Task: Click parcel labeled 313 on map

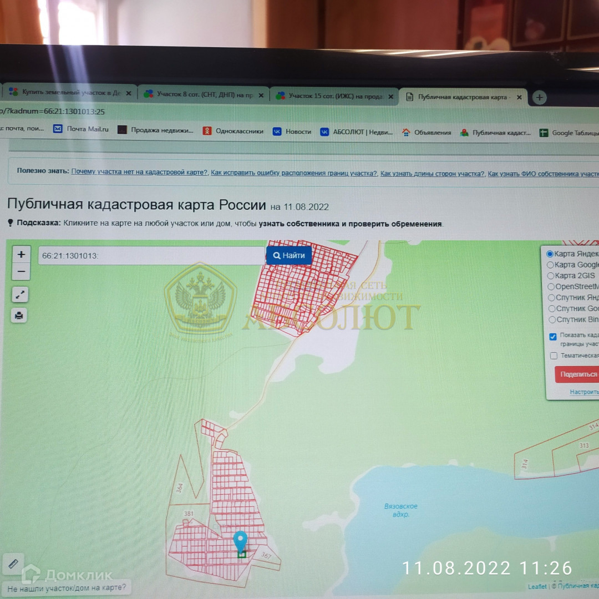Action: pyautogui.click(x=584, y=445)
